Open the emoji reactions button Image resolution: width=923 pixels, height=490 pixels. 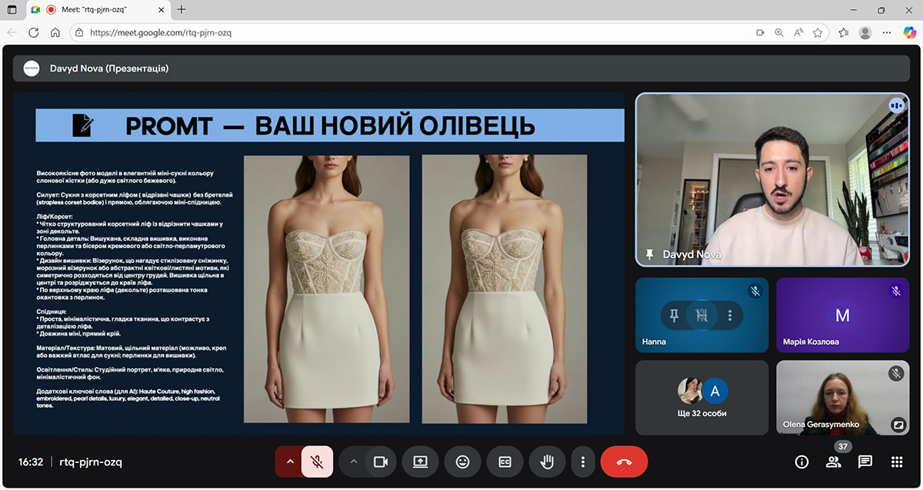pos(462,462)
